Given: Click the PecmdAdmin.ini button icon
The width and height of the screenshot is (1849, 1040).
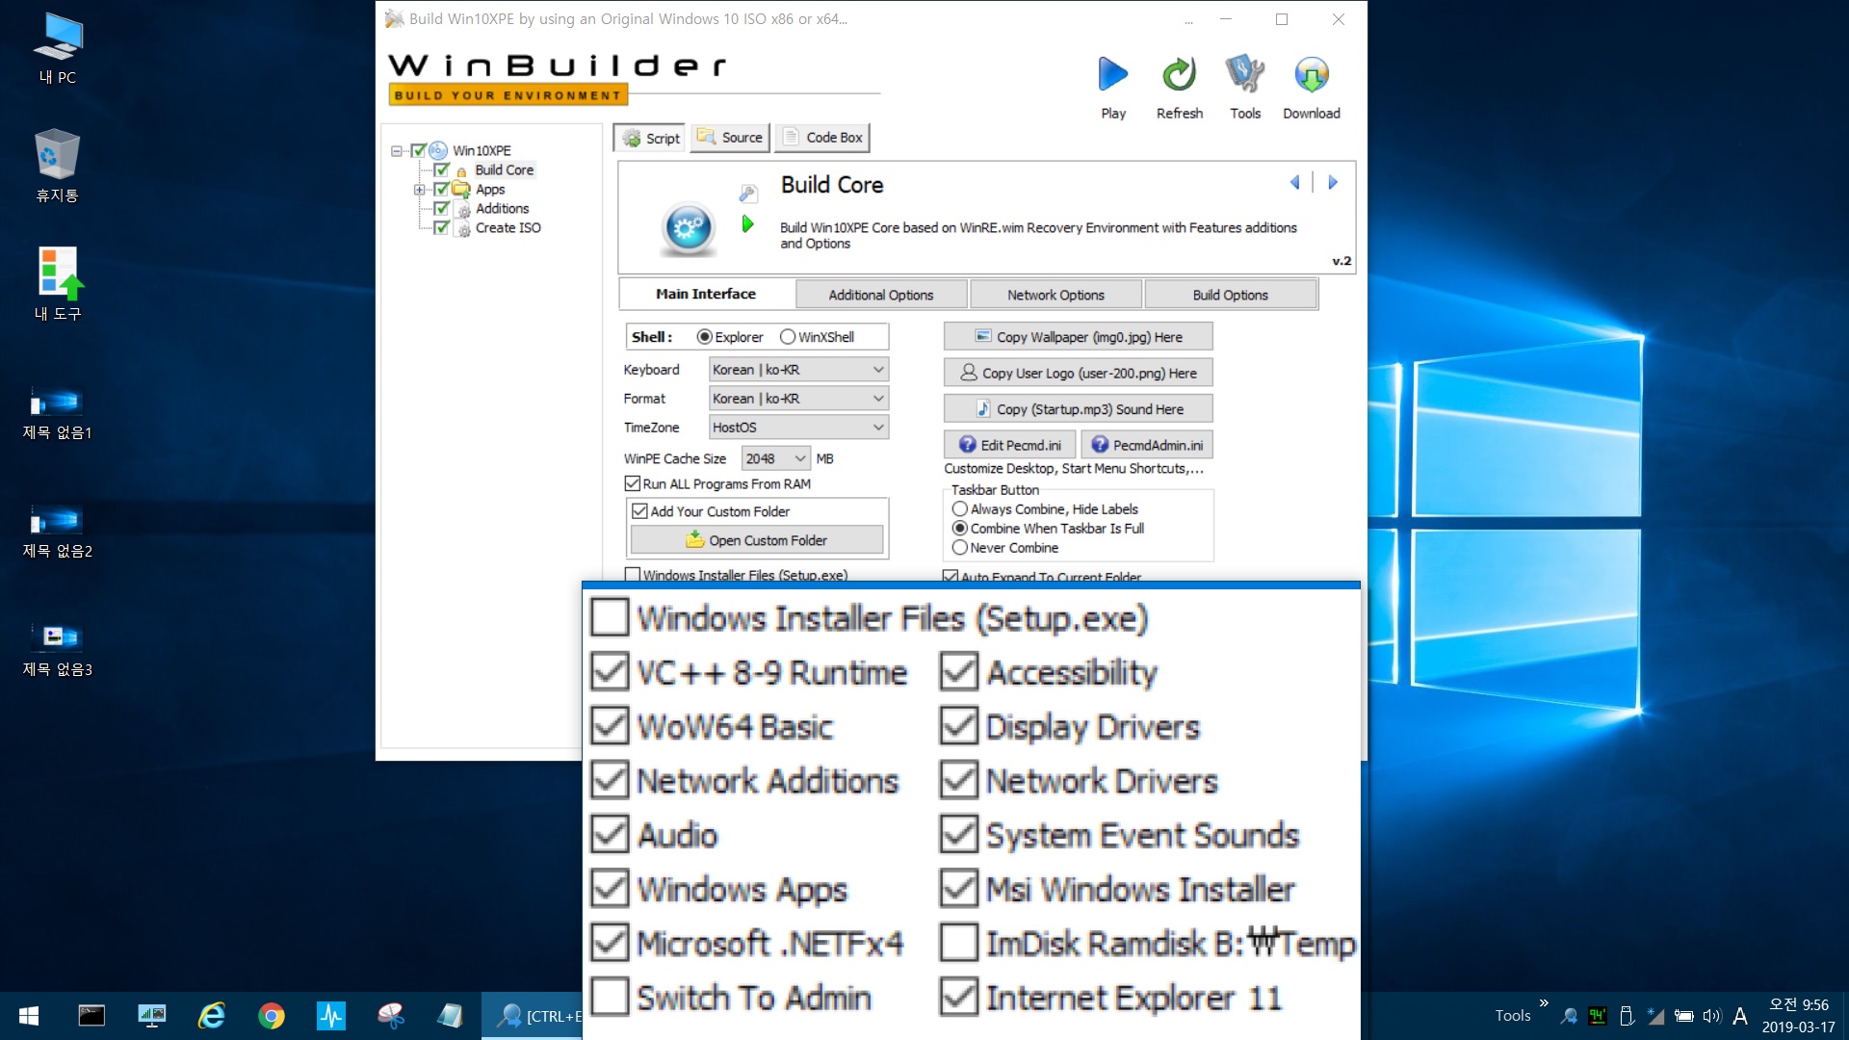Looking at the screenshot, I should [1097, 445].
